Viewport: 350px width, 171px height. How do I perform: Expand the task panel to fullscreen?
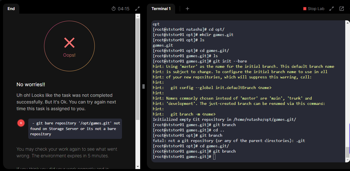[x=137, y=9]
